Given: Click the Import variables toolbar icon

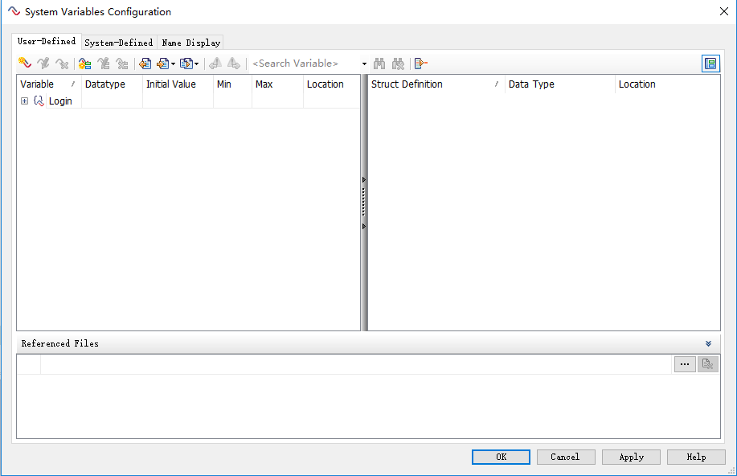Looking at the screenshot, I should tap(145, 64).
